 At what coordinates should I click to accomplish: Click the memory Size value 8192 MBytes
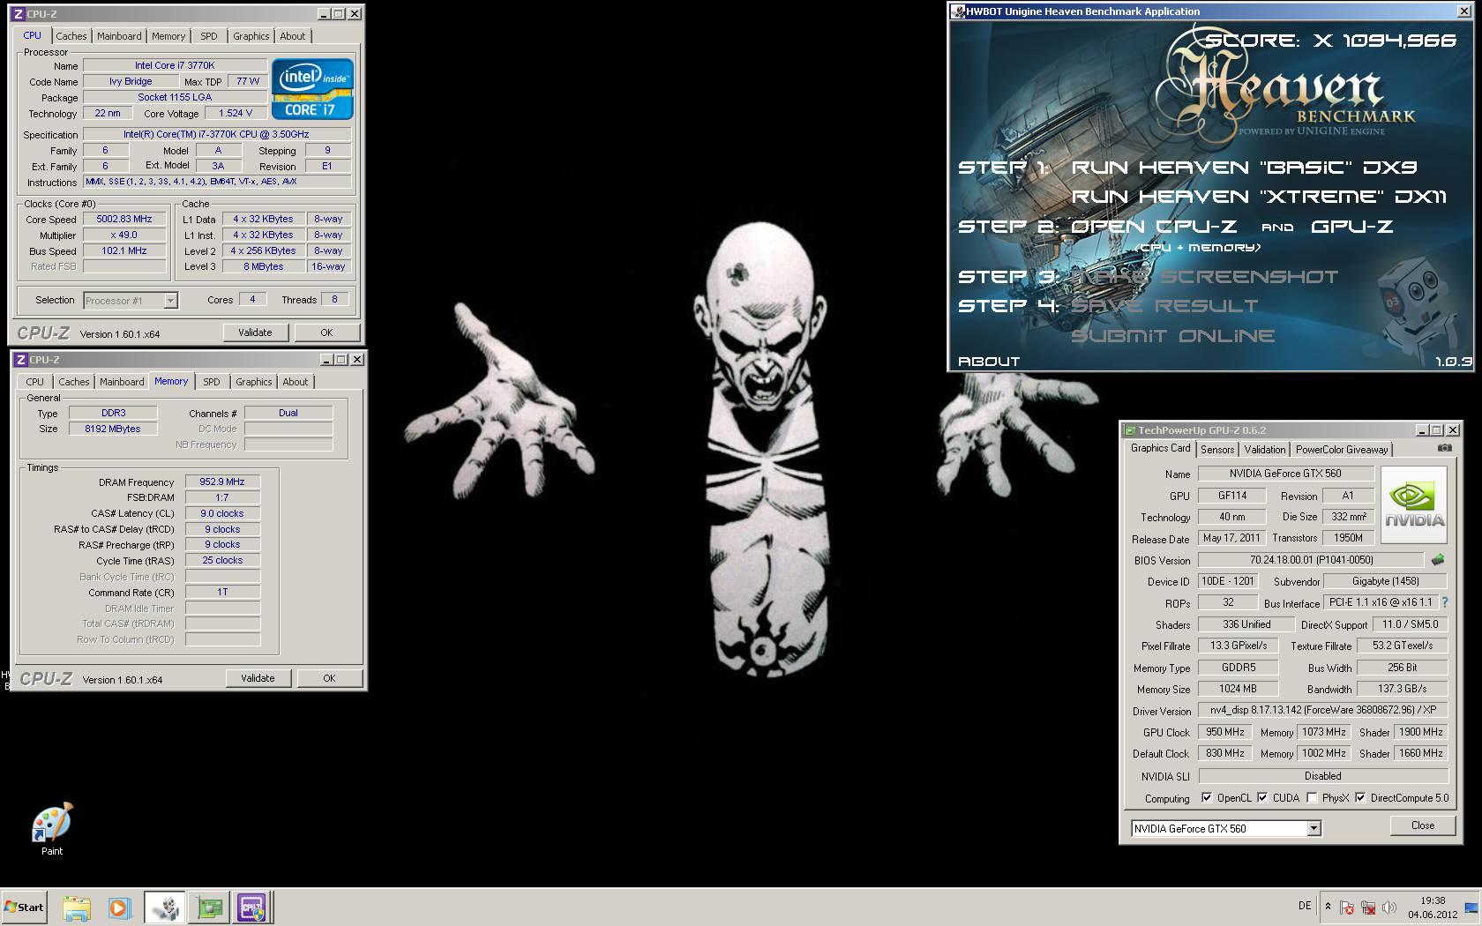click(113, 429)
